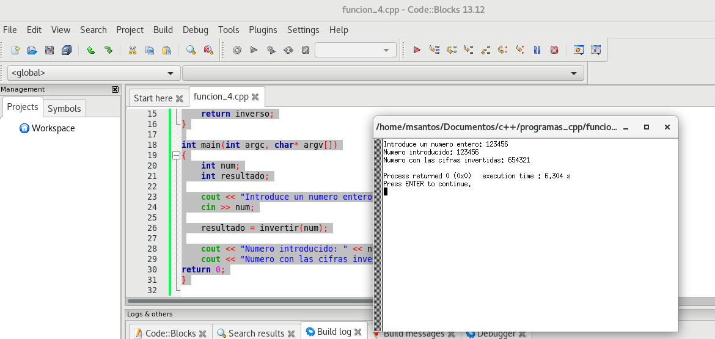Click the Save file floppy icon

click(50, 50)
